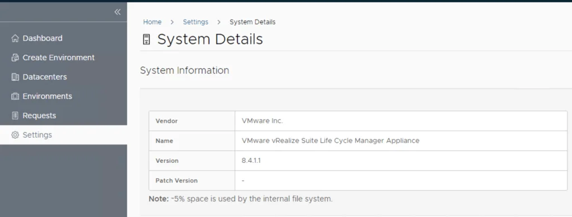Click the Version row label
572x217 pixels.
(167, 161)
